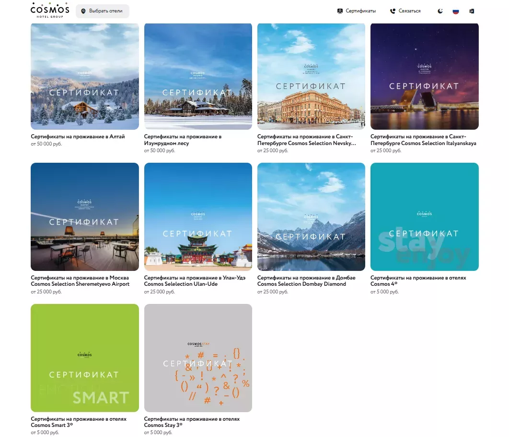Open the Изумрудный лес certificate image
Screen dimensions: 509x437
click(198, 77)
